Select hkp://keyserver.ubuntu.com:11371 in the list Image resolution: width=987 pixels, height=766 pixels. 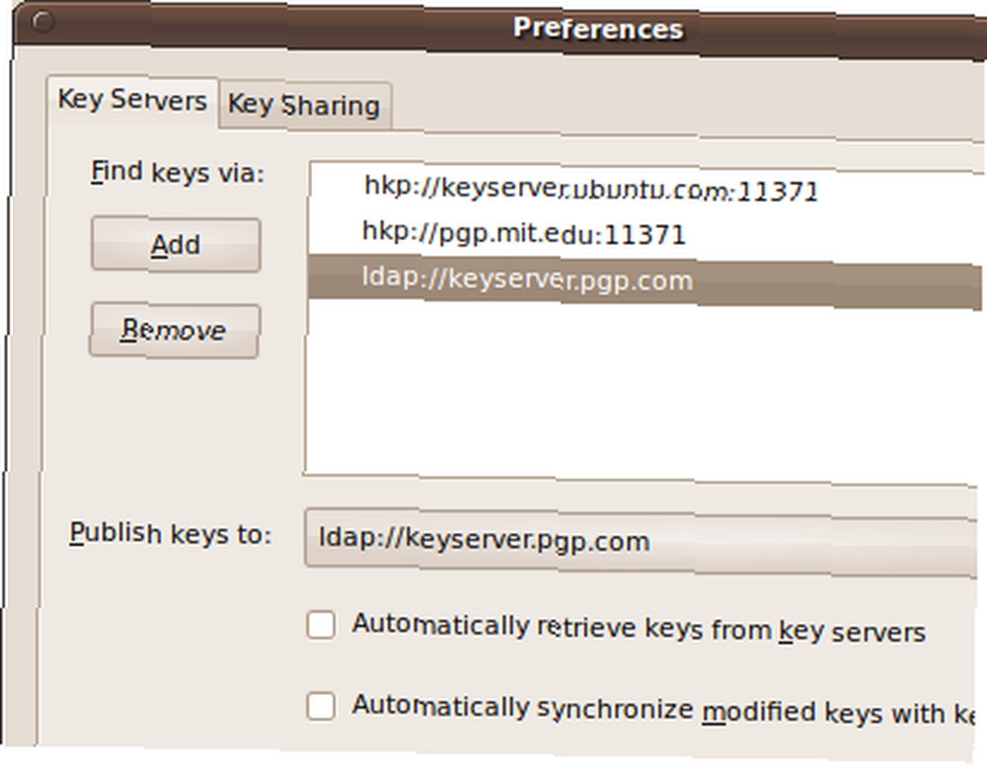pyautogui.click(x=645, y=189)
